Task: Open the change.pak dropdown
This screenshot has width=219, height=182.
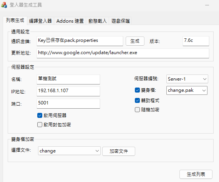Action: coord(187,91)
